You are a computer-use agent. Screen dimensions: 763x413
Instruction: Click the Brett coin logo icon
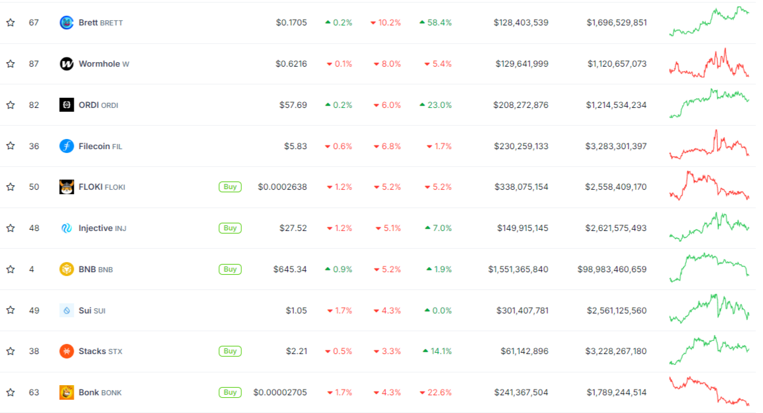pos(67,23)
